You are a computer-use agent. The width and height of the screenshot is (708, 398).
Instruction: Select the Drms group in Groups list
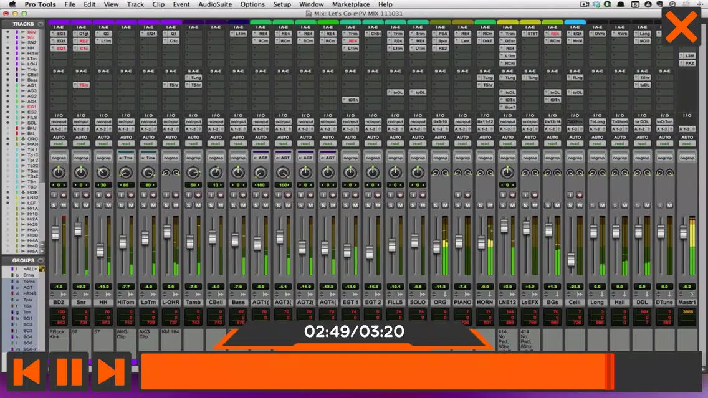point(29,275)
